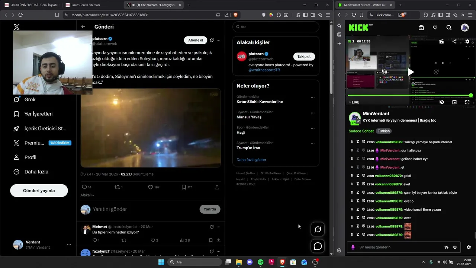Open emoji picker in Kick chat

[455, 247]
